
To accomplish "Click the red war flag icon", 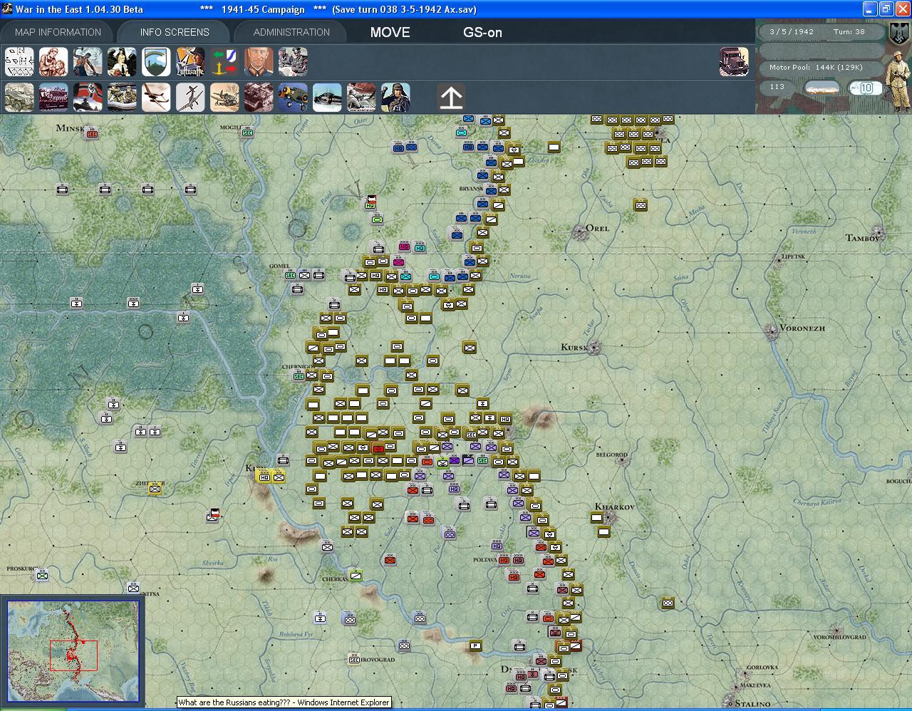I will click(x=88, y=98).
